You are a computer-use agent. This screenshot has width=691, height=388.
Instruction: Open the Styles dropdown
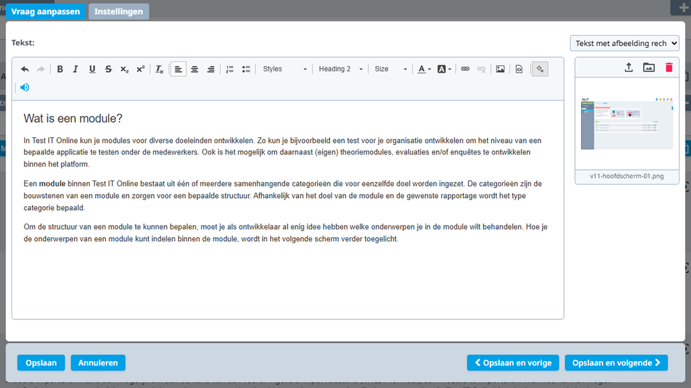coord(284,69)
